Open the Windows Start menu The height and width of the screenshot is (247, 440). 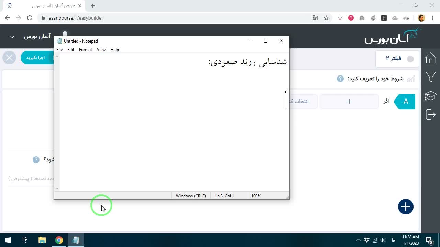click(8, 240)
